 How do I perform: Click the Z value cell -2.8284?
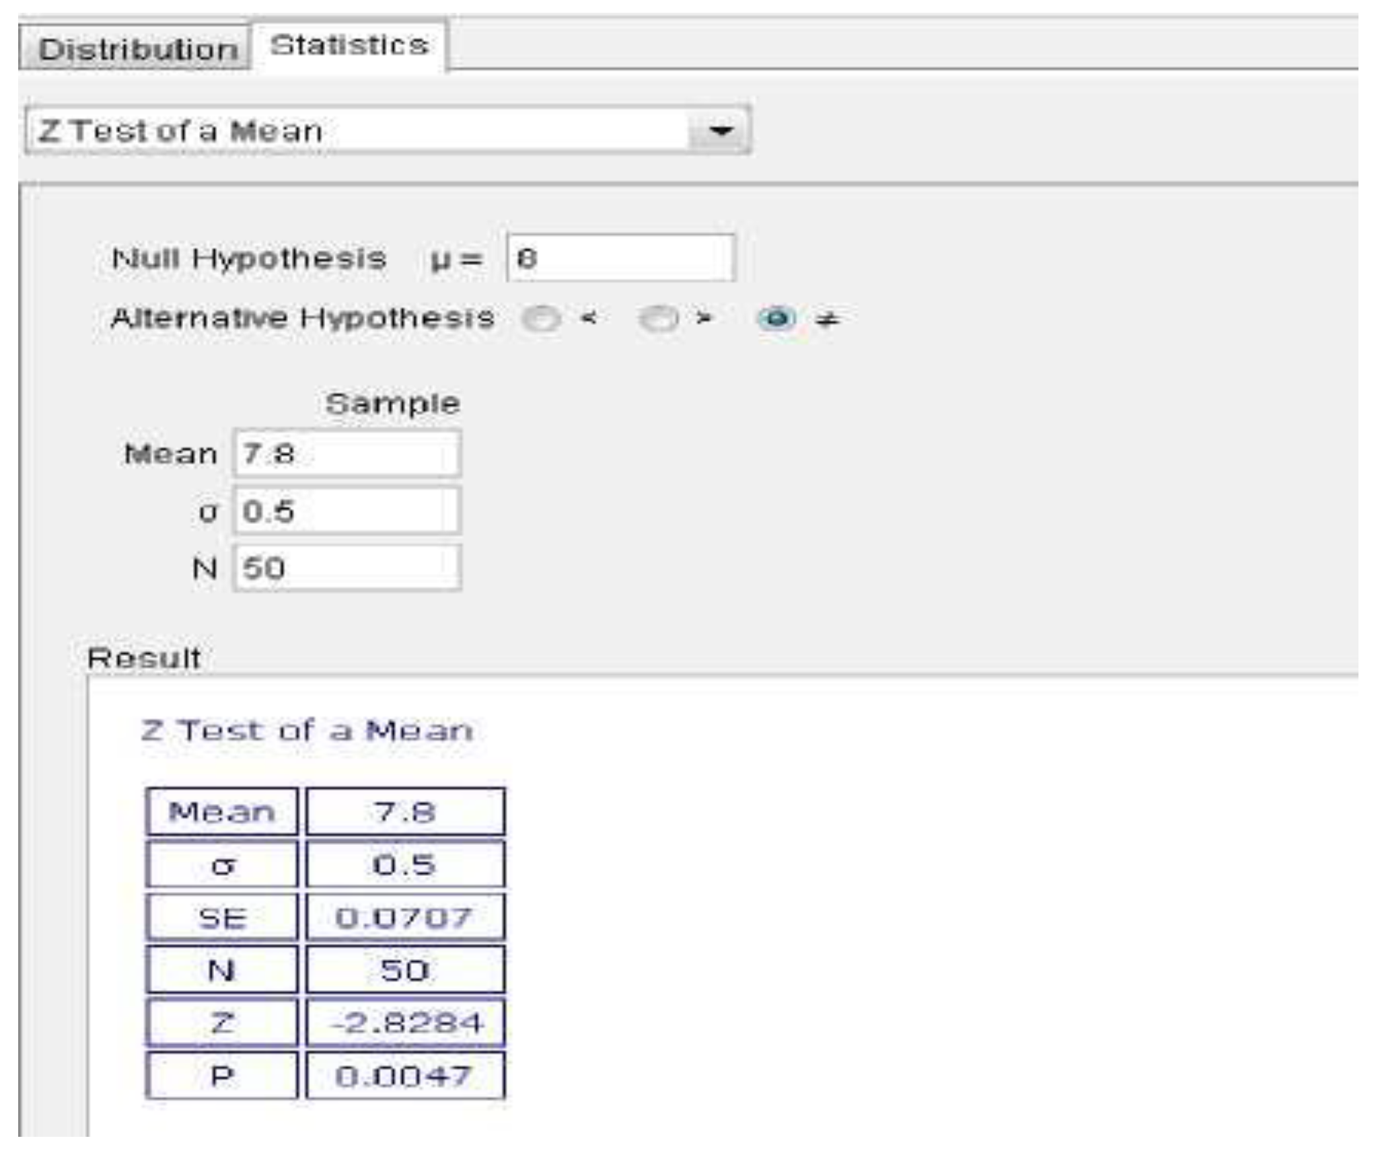click(405, 1023)
